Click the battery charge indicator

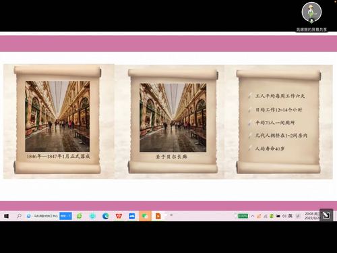click(243, 216)
